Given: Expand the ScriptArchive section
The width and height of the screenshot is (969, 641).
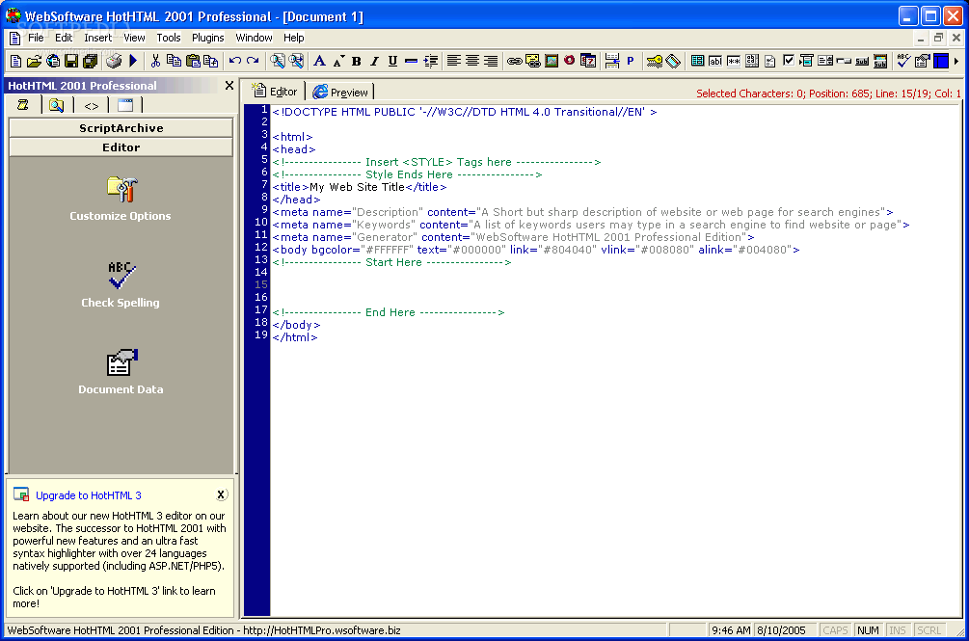Looking at the screenshot, I should coord(121,128).
